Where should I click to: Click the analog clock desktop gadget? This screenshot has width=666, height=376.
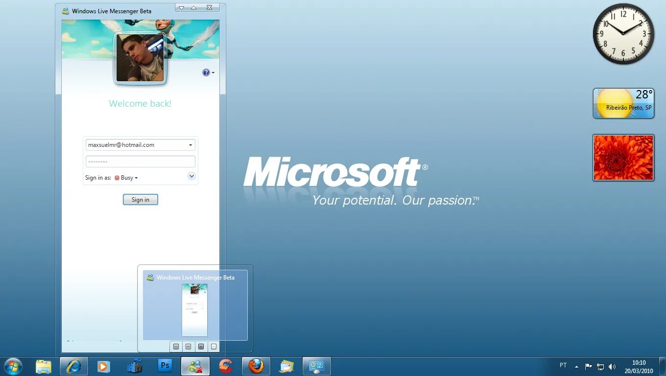coord(623,34)
